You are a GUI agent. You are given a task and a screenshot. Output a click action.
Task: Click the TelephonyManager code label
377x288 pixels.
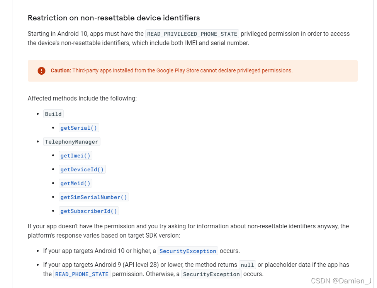click(71, 142)
